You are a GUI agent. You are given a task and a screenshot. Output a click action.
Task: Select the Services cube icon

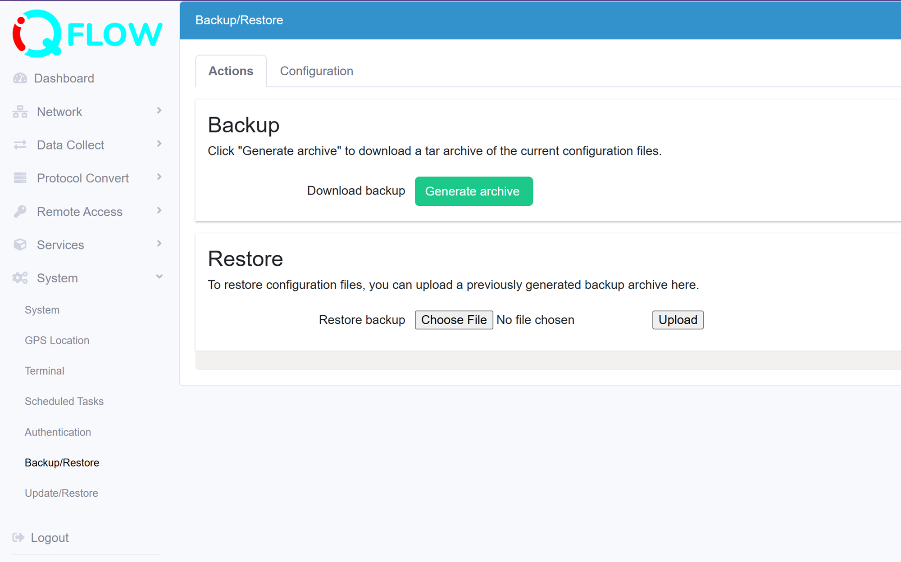pyautogui.click(x=20, y=245)
